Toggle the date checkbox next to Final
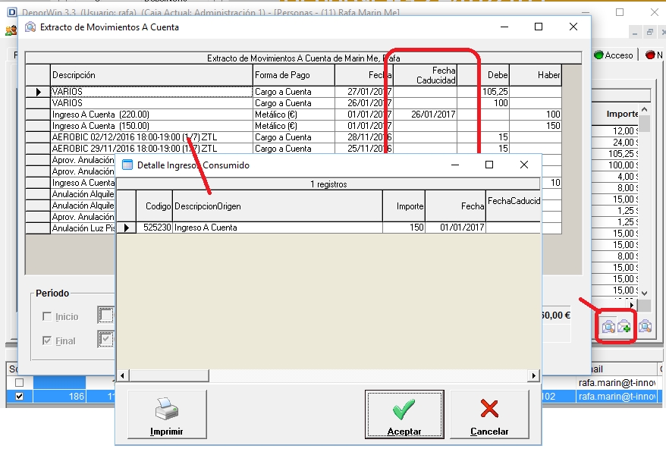The width and height of the screenshot is (666, 452). (x=106, y=340)
